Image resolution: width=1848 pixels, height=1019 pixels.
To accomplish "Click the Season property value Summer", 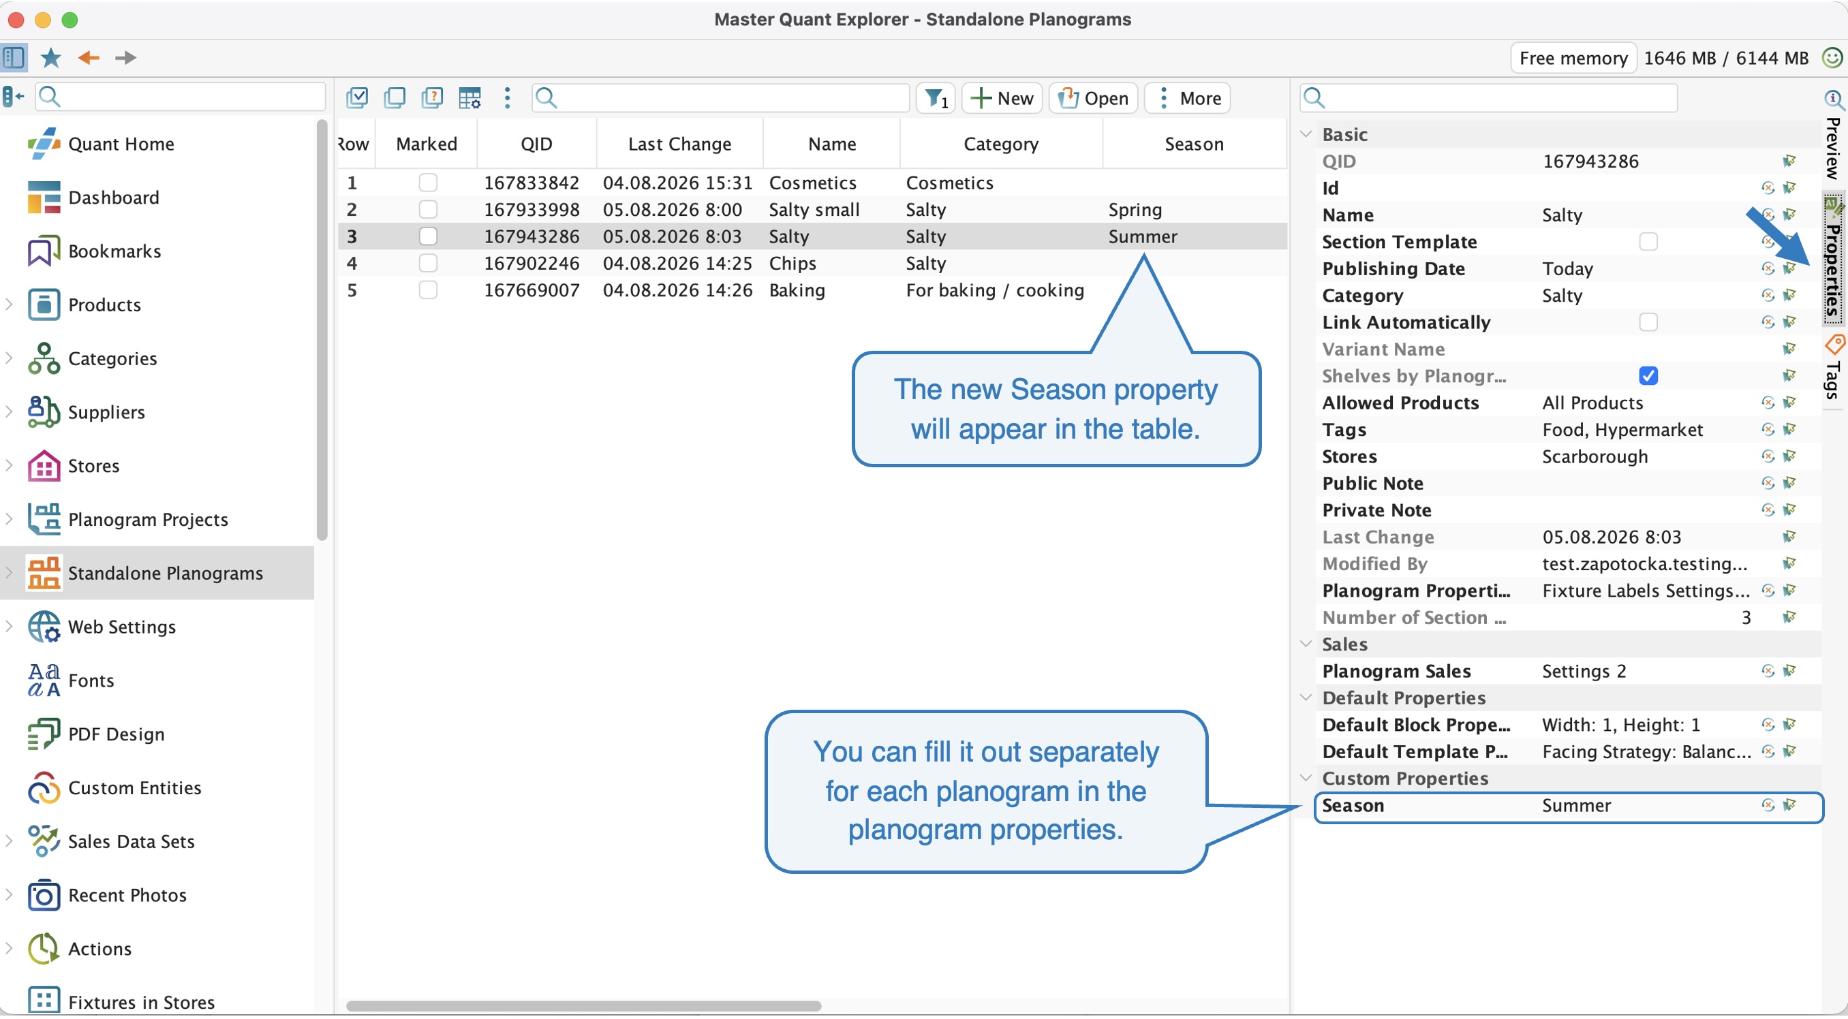I will pyautogui.click(x=1577, y=806).
